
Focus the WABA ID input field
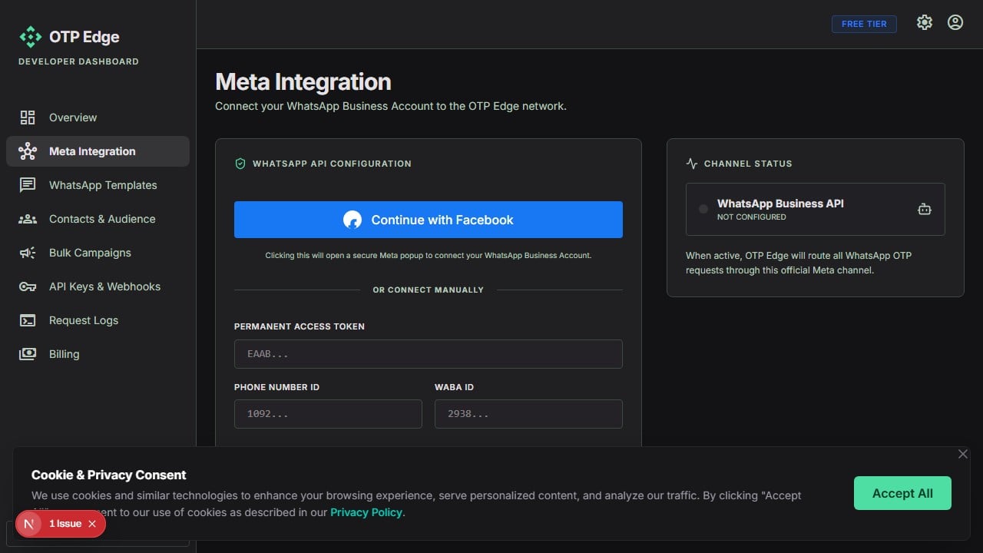point(528,414)
